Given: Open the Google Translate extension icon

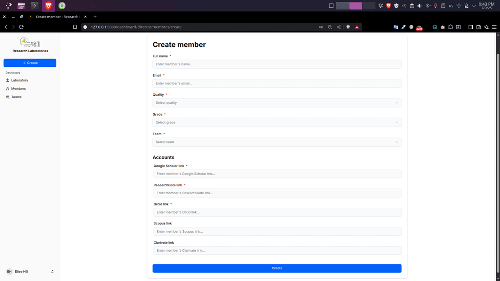Looking at the screenshot, I should (x=396, y=27).
